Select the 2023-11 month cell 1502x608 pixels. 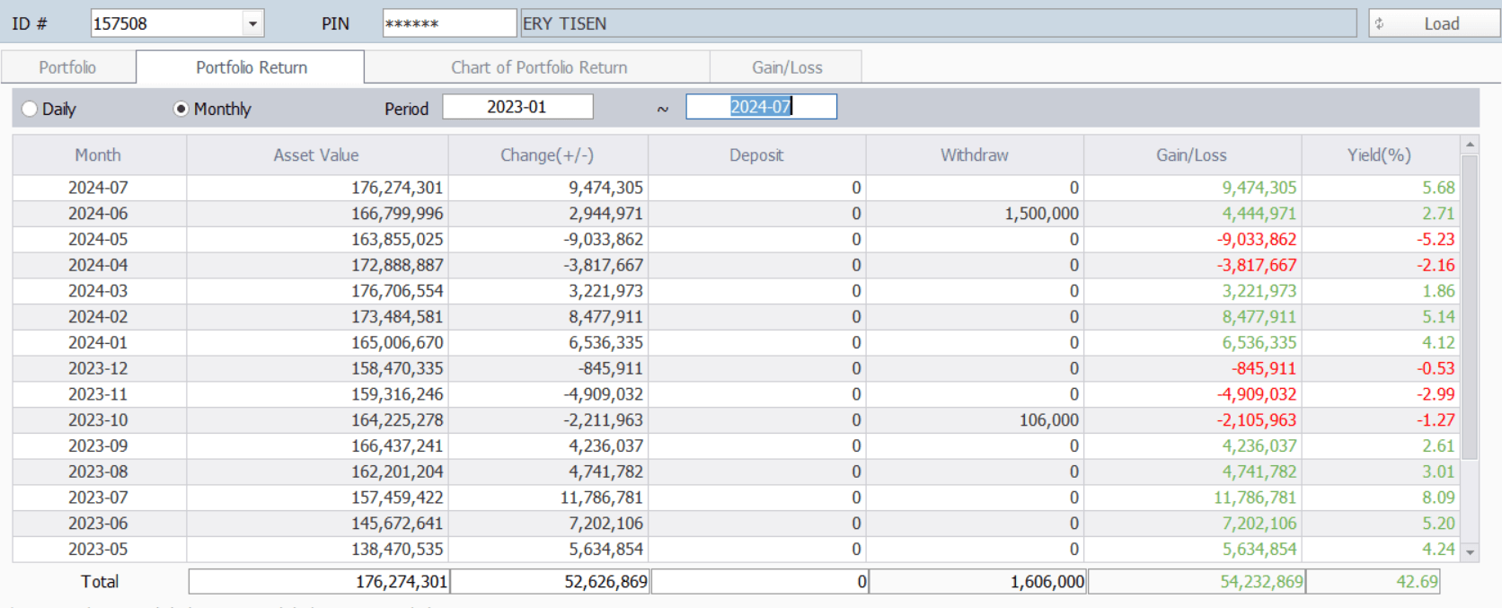(x=98, y=394)
